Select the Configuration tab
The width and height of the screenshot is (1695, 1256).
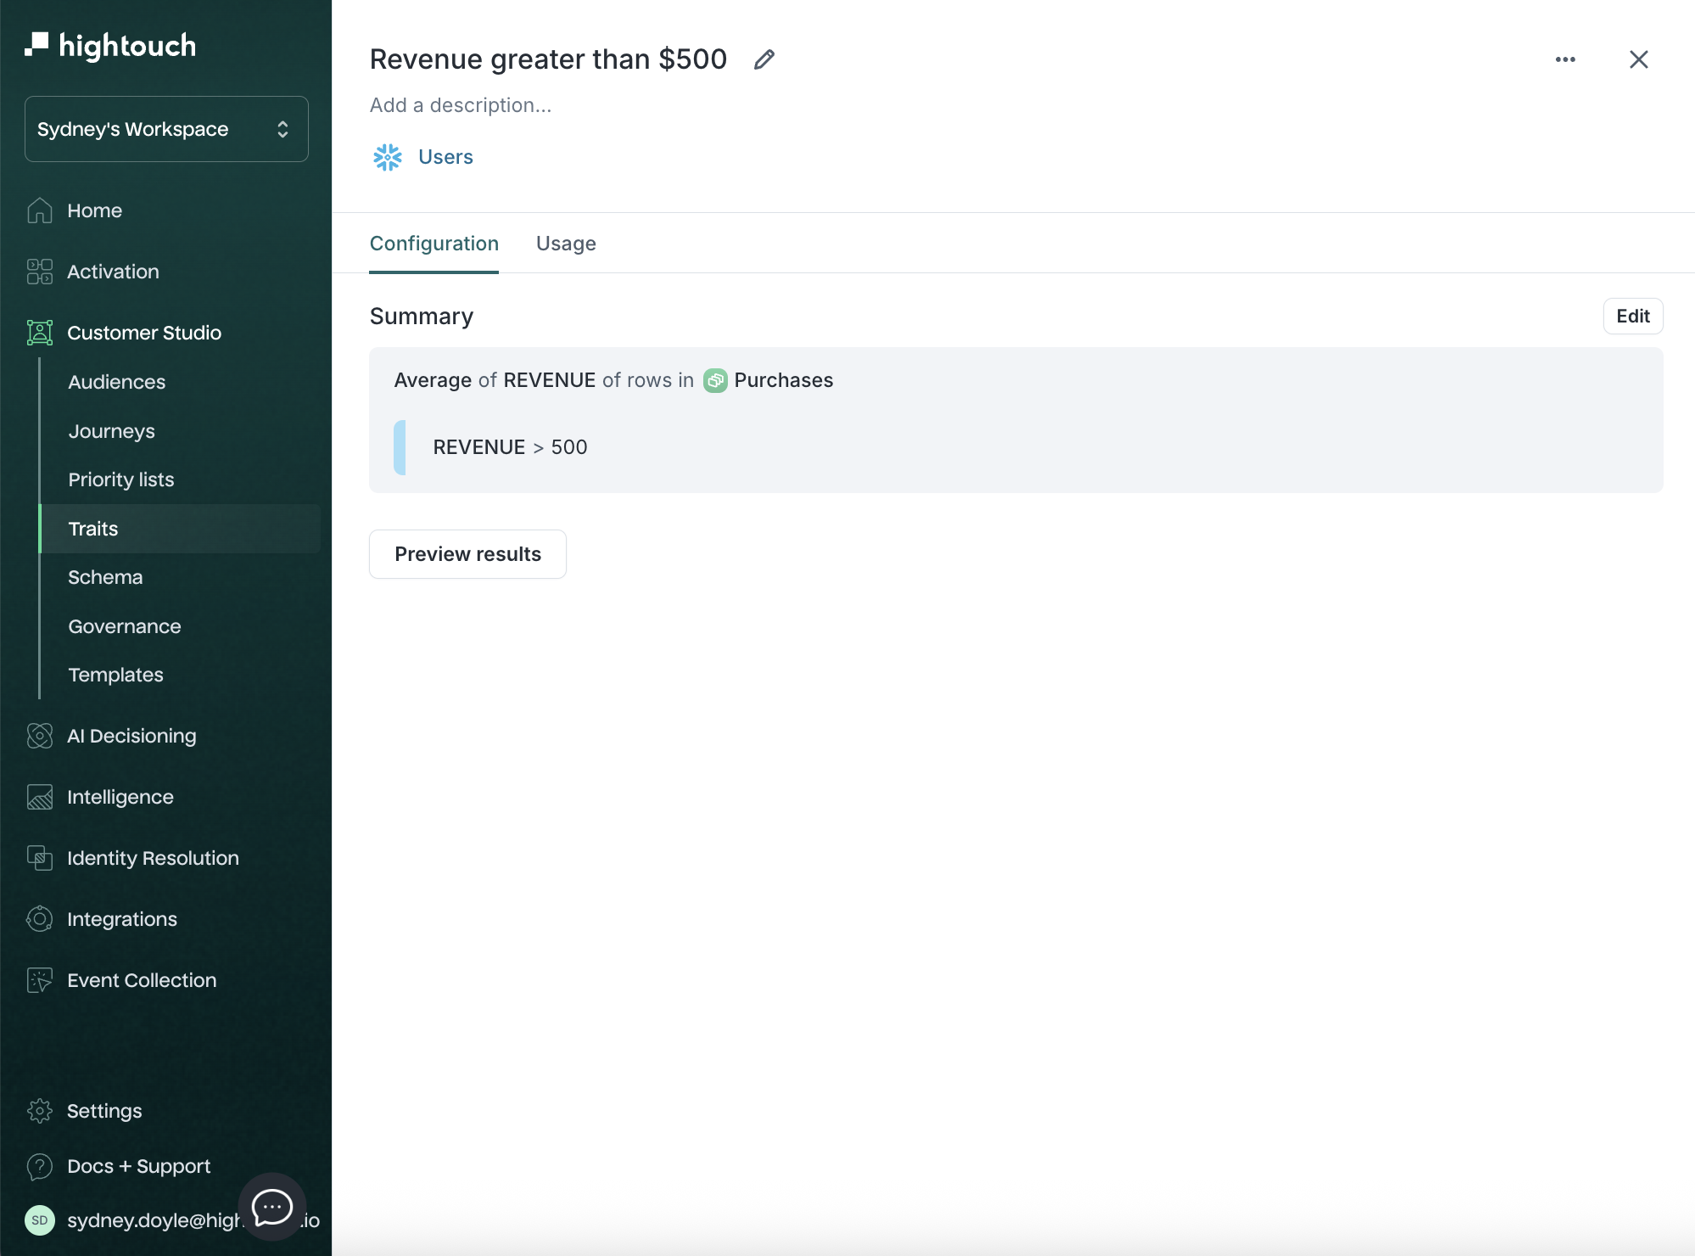pos(434,244)
